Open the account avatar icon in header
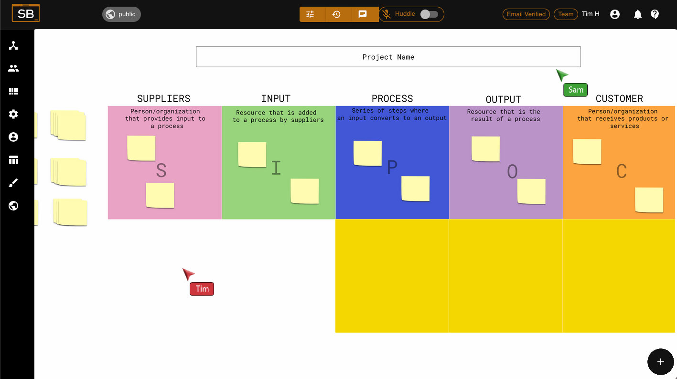This screenshot has height=379, width=677. coord(615,14)
